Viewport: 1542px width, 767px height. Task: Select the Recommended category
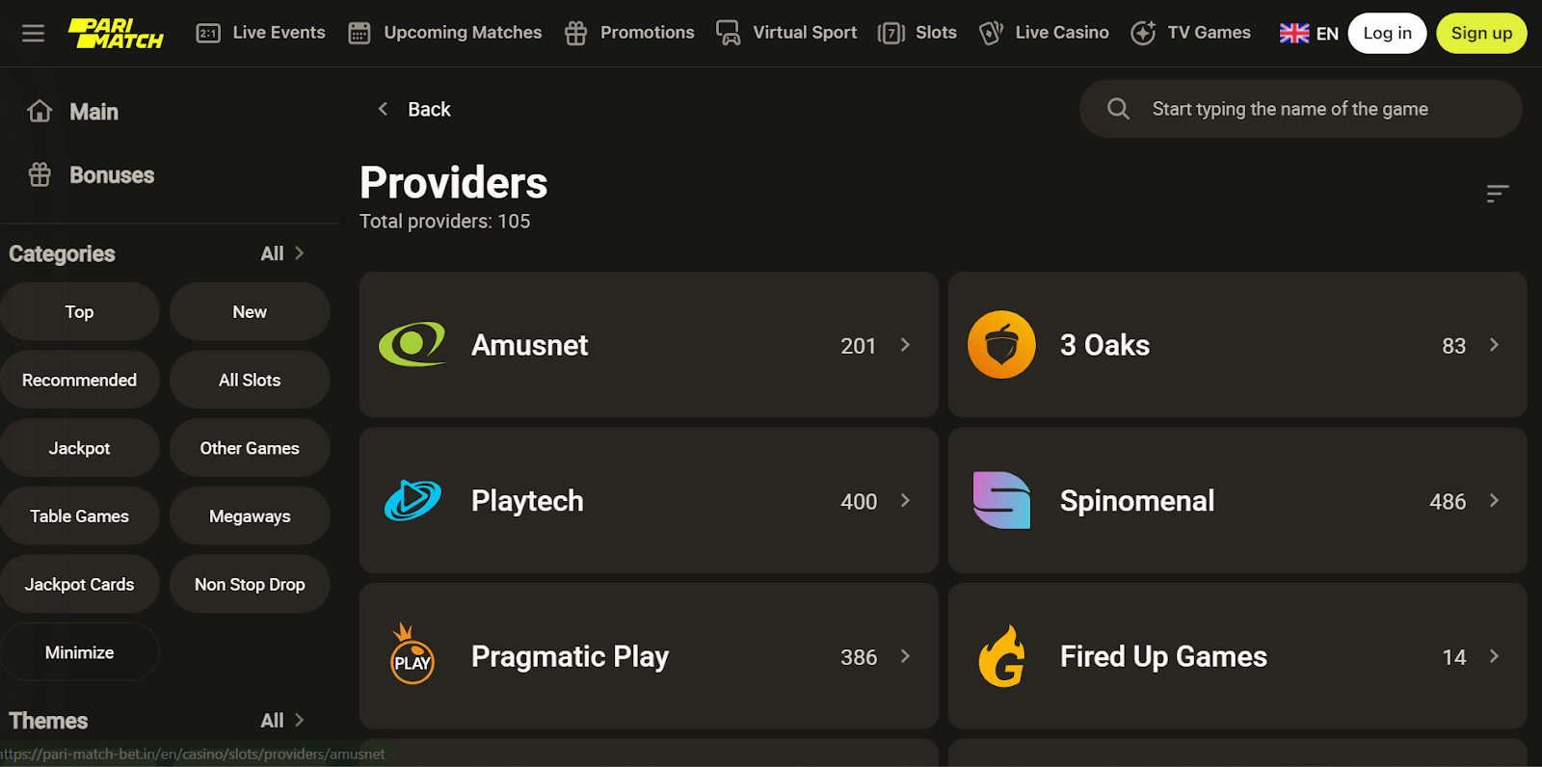tap(80, 380)
